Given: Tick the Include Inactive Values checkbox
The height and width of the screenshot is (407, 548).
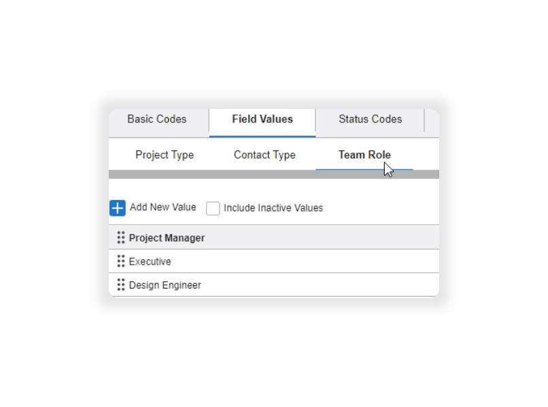Looking at the screenshot, I should (x=213, y=208).
